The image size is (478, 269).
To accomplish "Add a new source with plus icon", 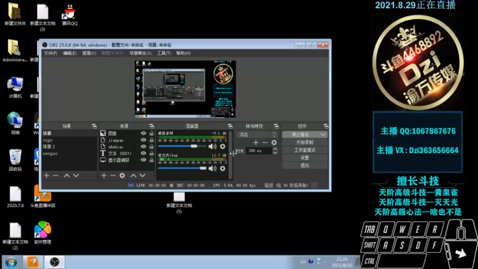I will coord(104,175).
